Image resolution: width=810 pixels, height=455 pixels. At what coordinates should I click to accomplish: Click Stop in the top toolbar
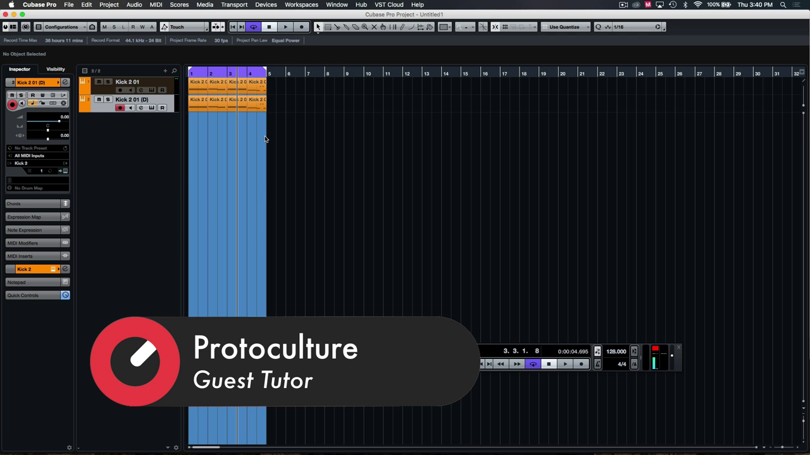[x=269, y=27]
